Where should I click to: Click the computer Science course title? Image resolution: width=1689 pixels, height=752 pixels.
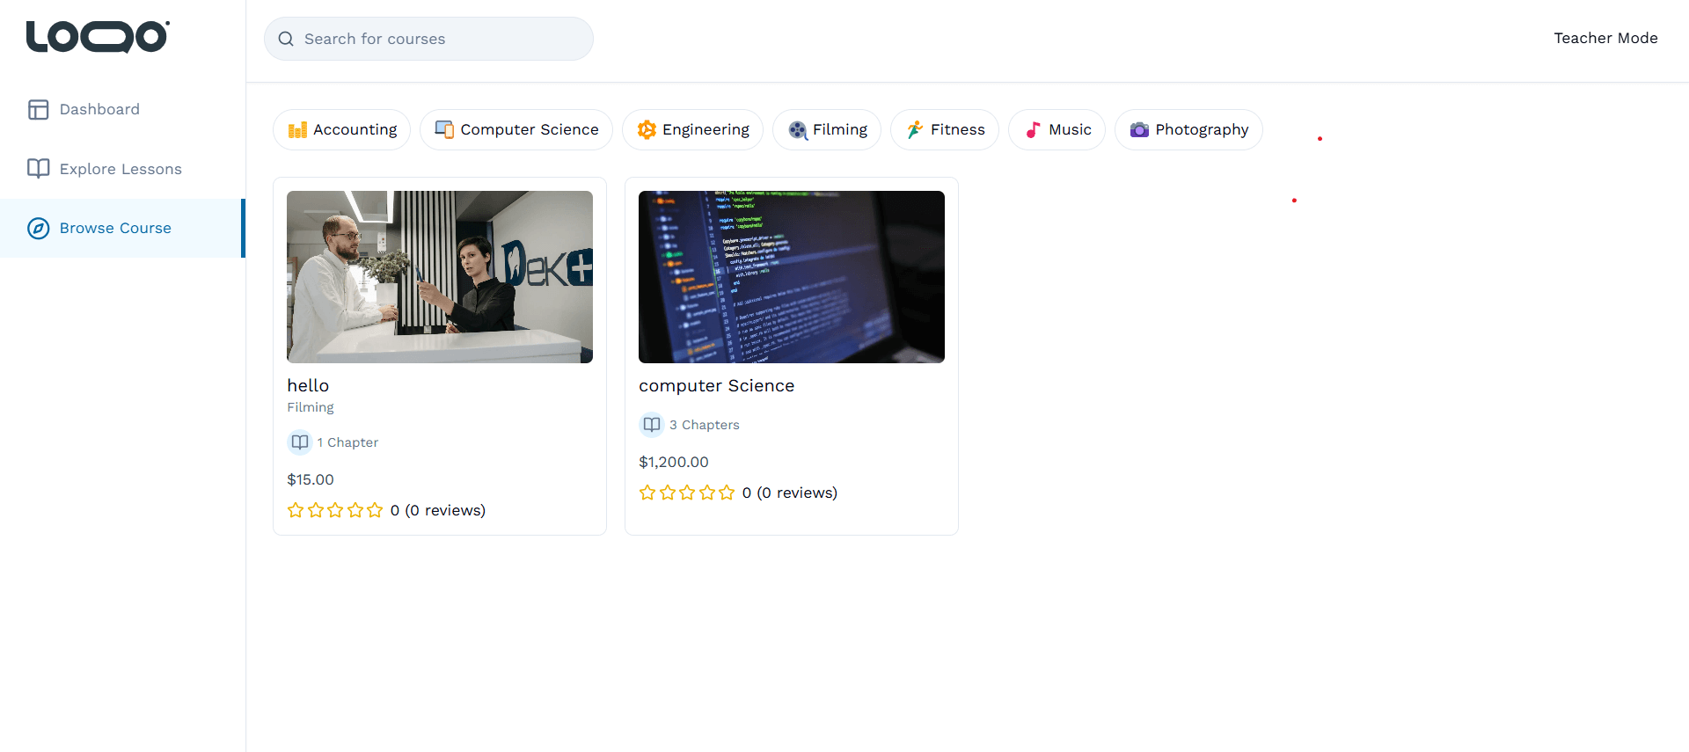(717, 386)
